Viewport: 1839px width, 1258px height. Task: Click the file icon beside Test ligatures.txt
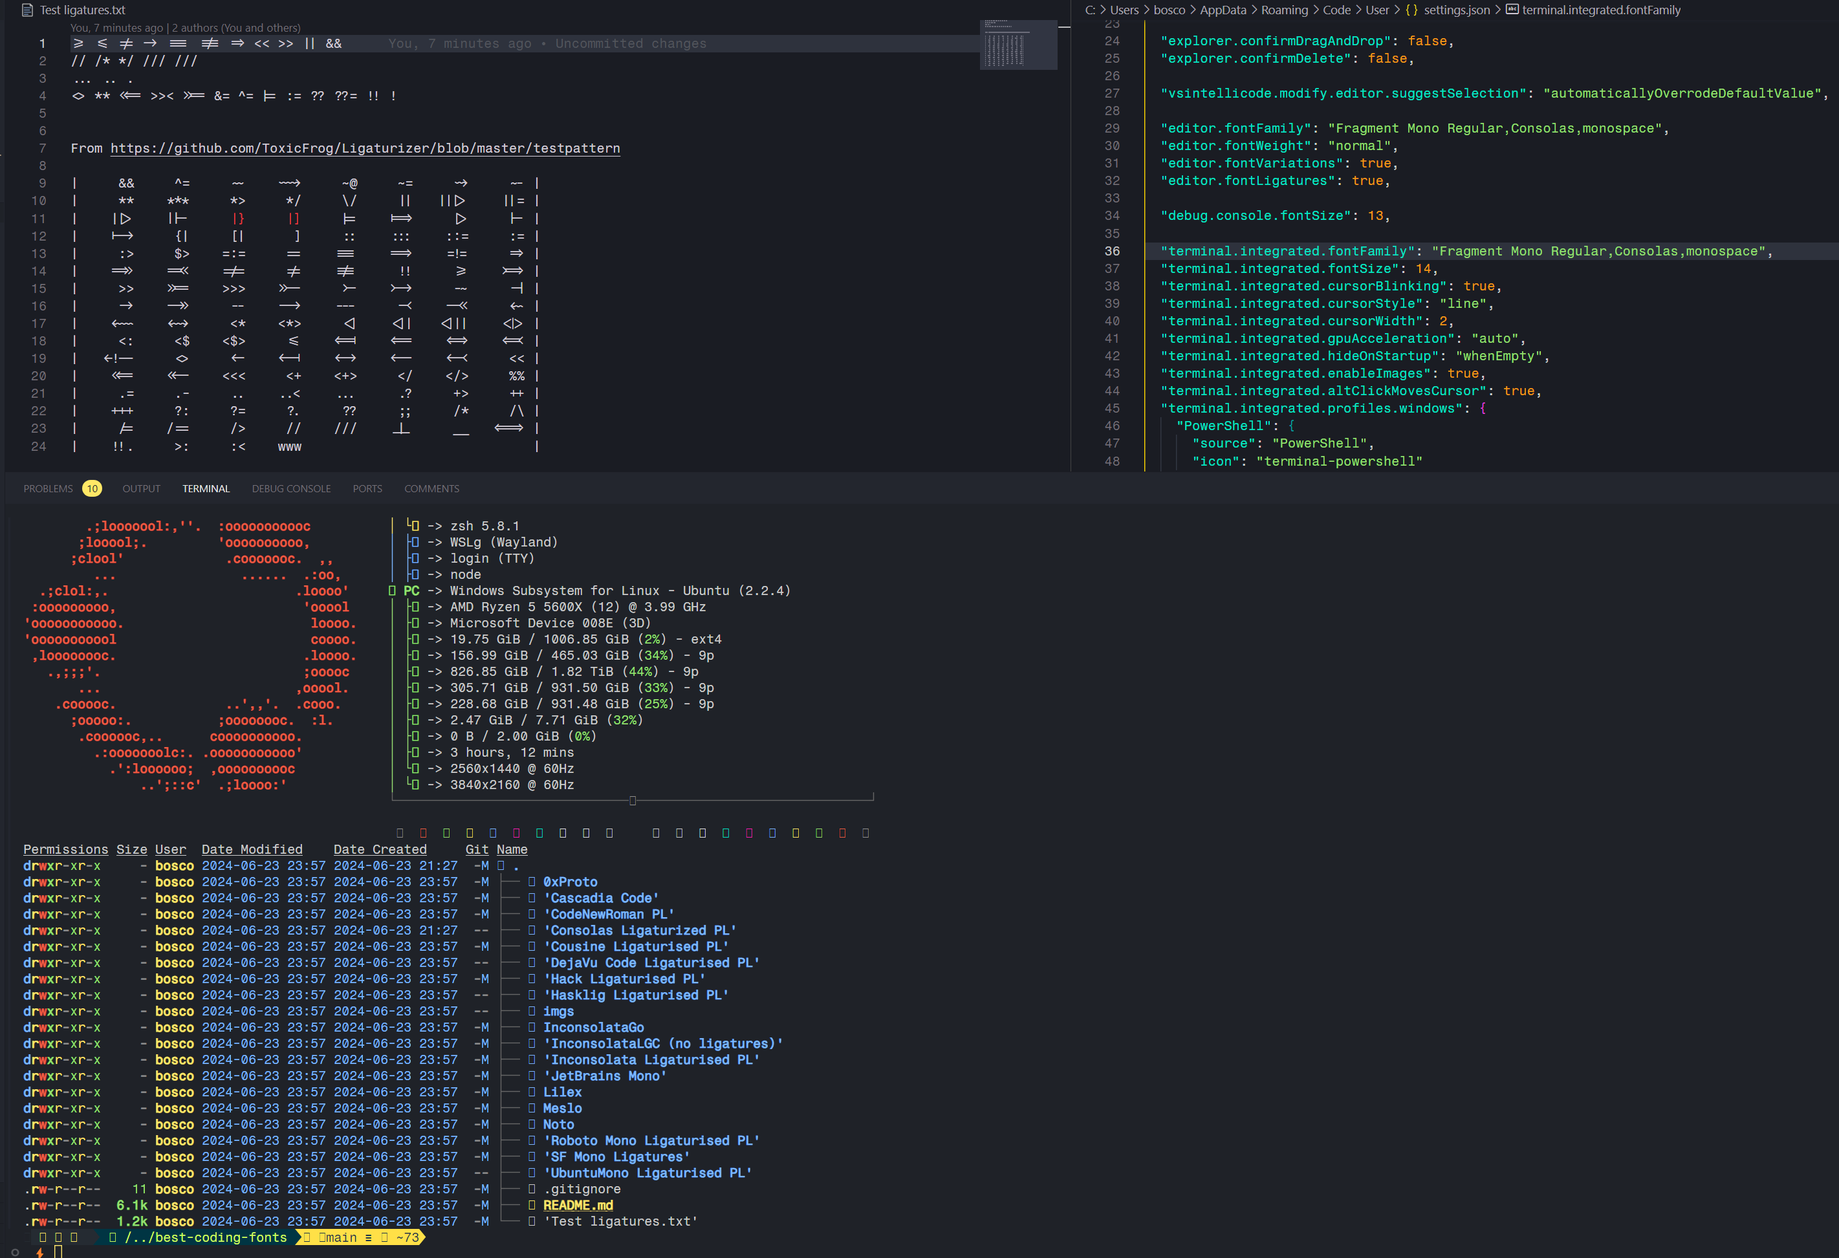click(x=28, y=10)
